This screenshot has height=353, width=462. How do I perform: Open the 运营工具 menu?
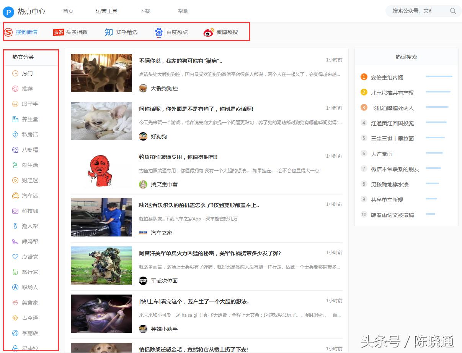(x=106, y=11)
